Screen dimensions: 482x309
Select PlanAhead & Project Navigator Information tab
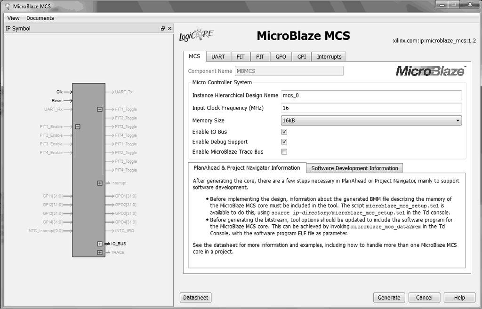click(x=247, y=168)
